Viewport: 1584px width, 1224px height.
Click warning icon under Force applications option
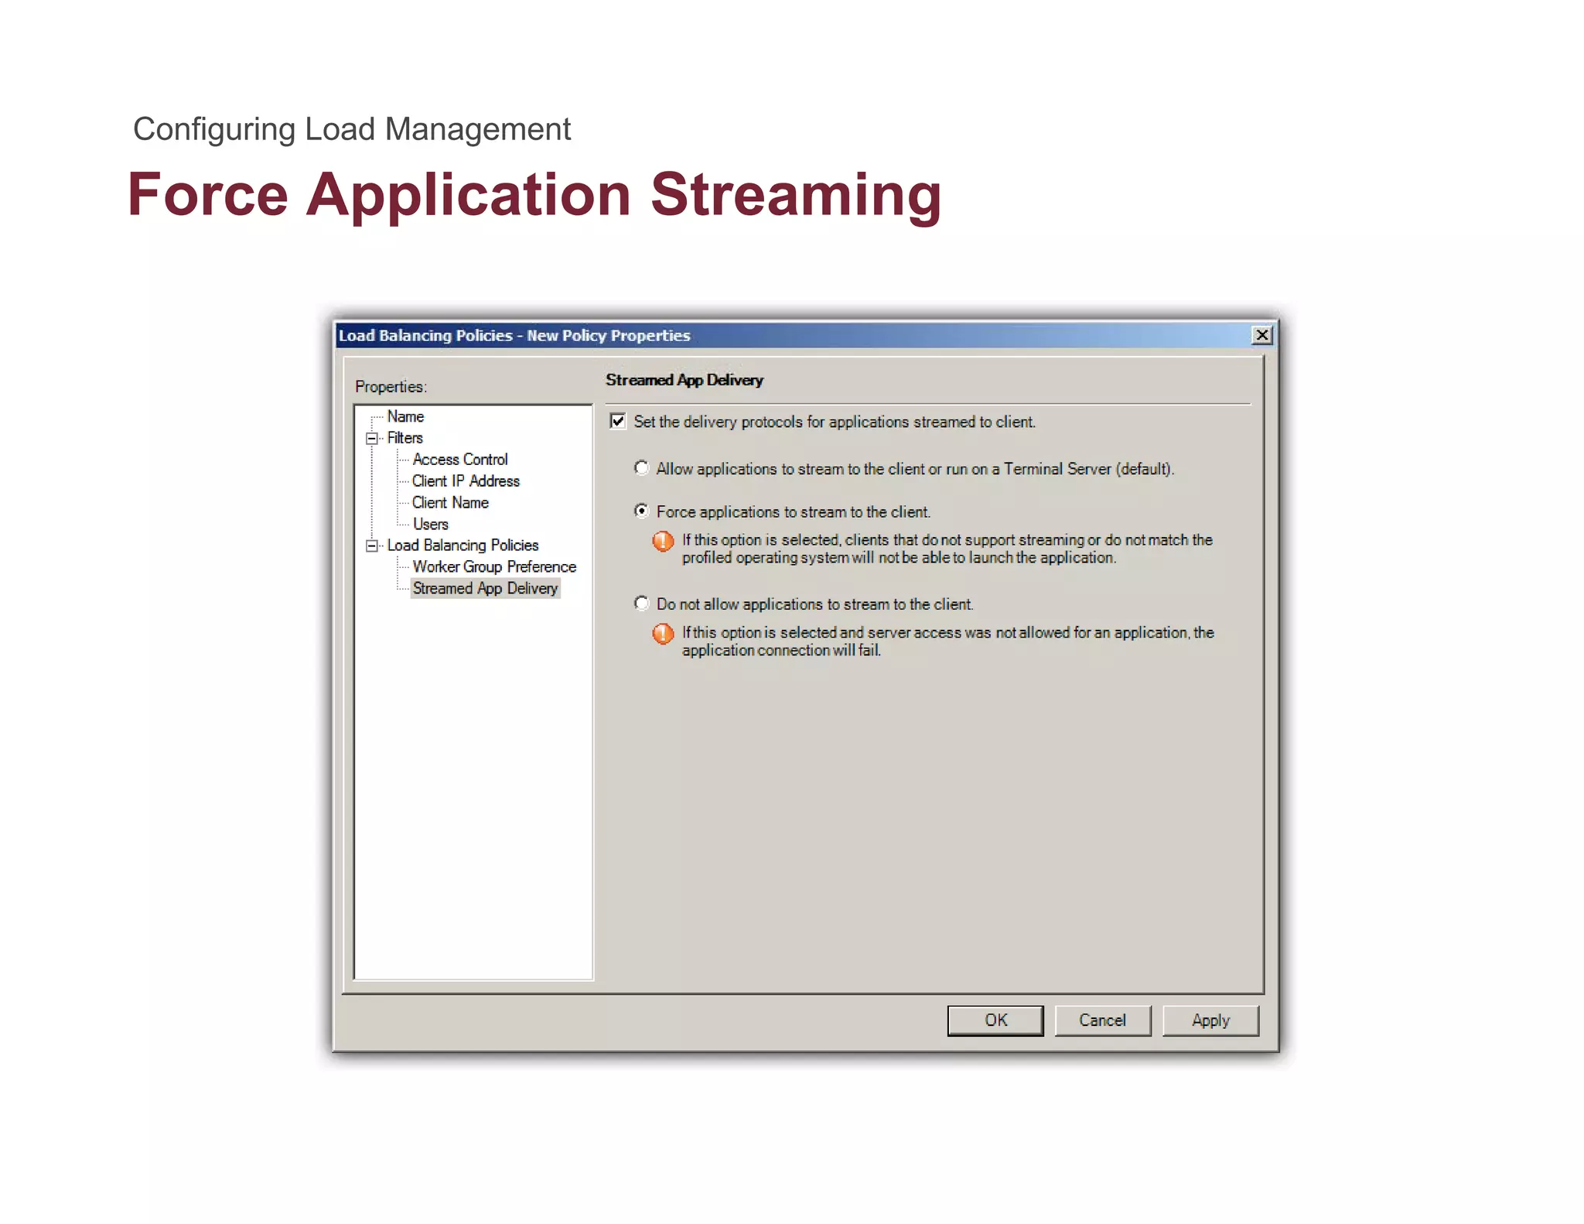663,541
